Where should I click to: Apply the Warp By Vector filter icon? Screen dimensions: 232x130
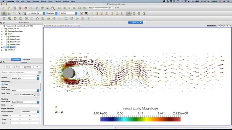48,19
